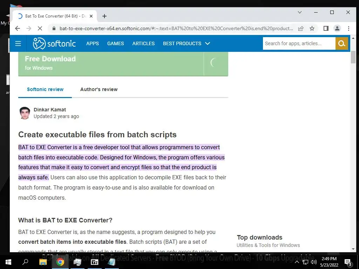Screen dimensions: 359x269
Task: Go back to the previous page
Action: (x=18, y=28)
